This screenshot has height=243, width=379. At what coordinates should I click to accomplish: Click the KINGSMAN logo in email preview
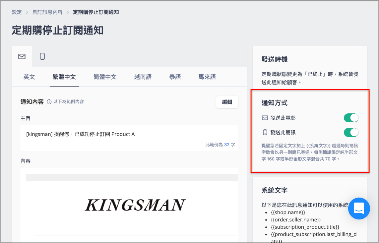pyautogui.click(x=135, y=205)
